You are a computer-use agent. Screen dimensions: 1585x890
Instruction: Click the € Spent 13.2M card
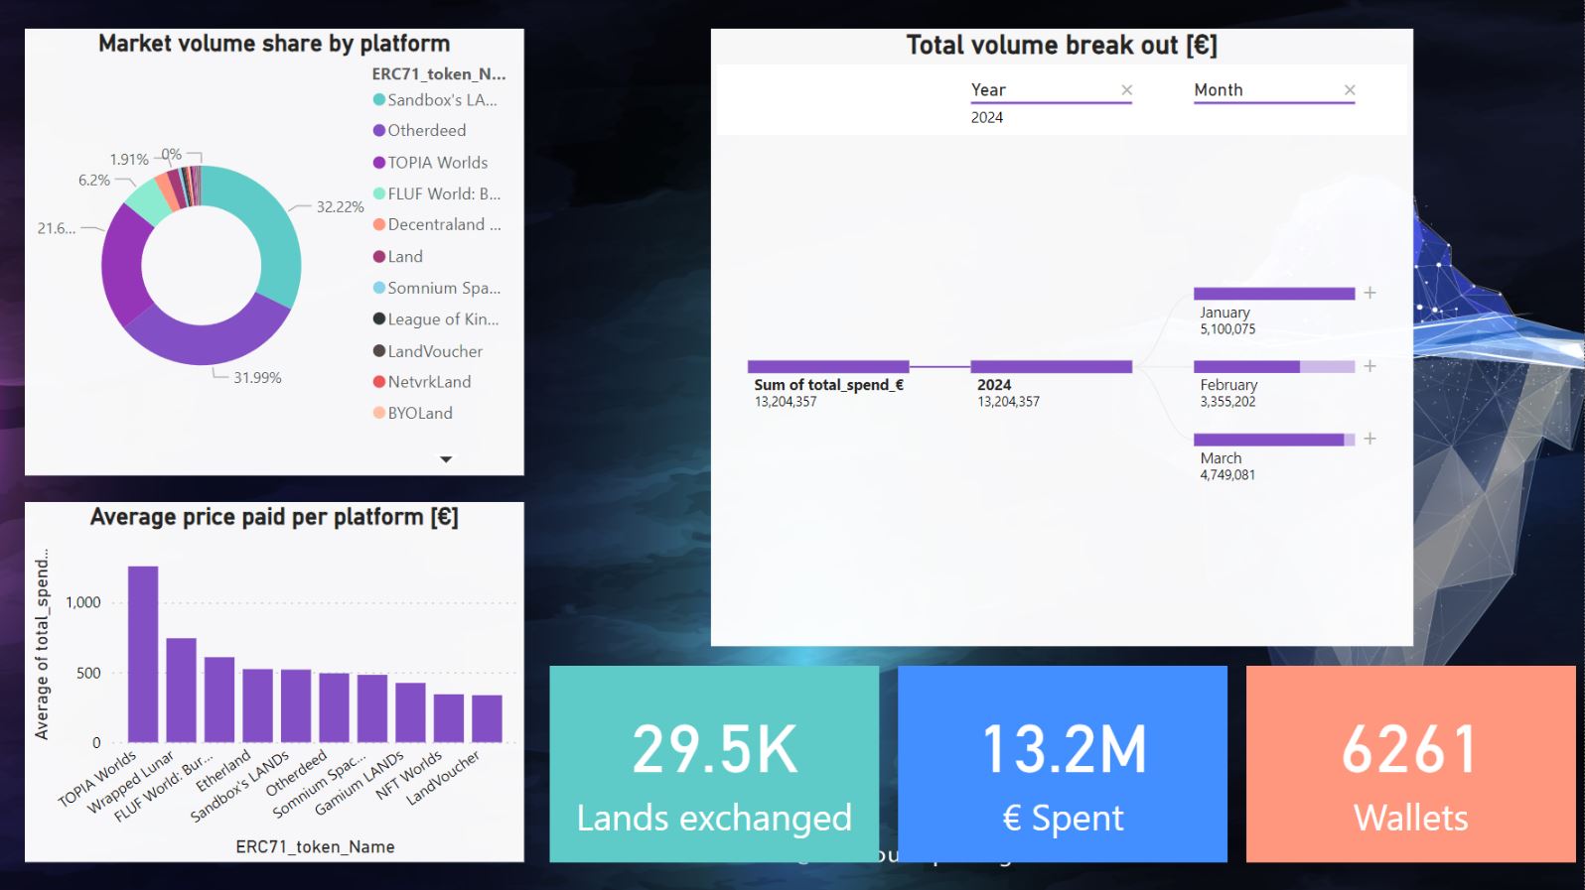tap(1063, 764)
